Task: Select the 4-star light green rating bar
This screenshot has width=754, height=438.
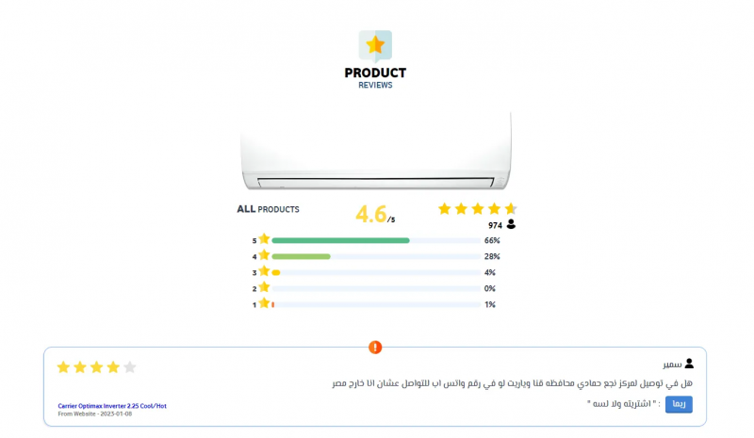Action: [301, 256]
